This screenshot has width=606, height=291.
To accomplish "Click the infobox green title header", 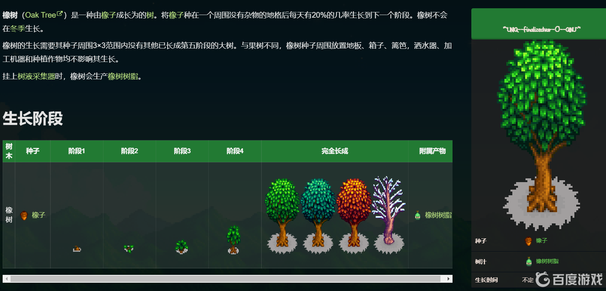I will (x=539, y=24).
